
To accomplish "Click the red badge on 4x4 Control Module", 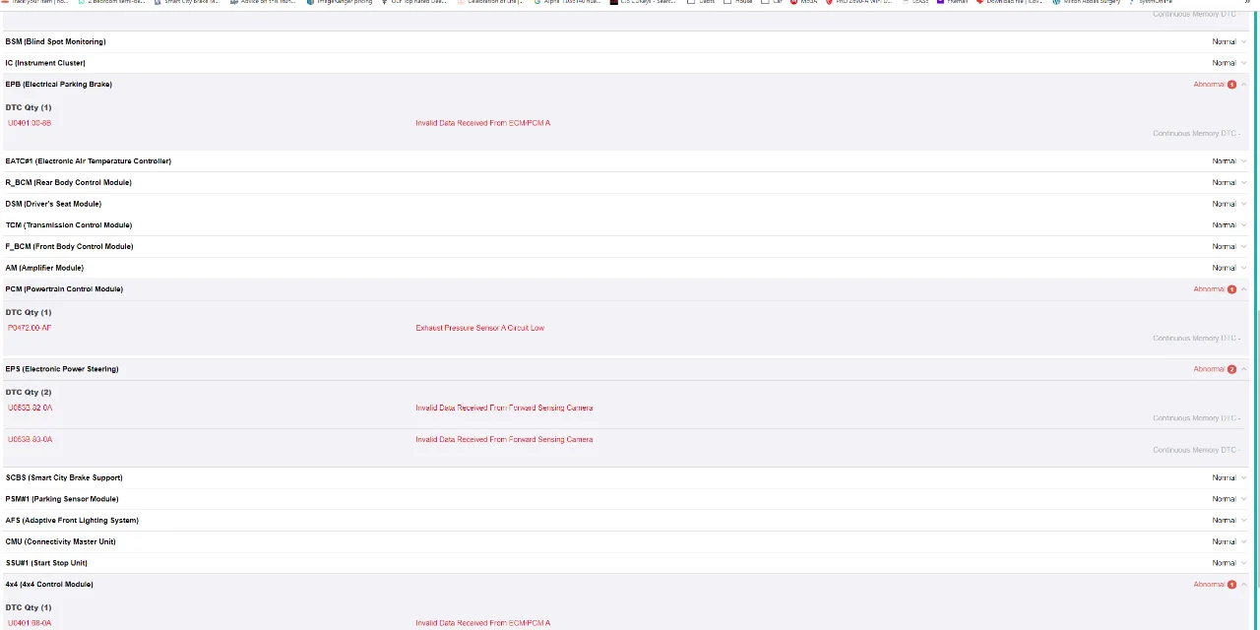I will pyautogui.click(x=1231, y=585).
